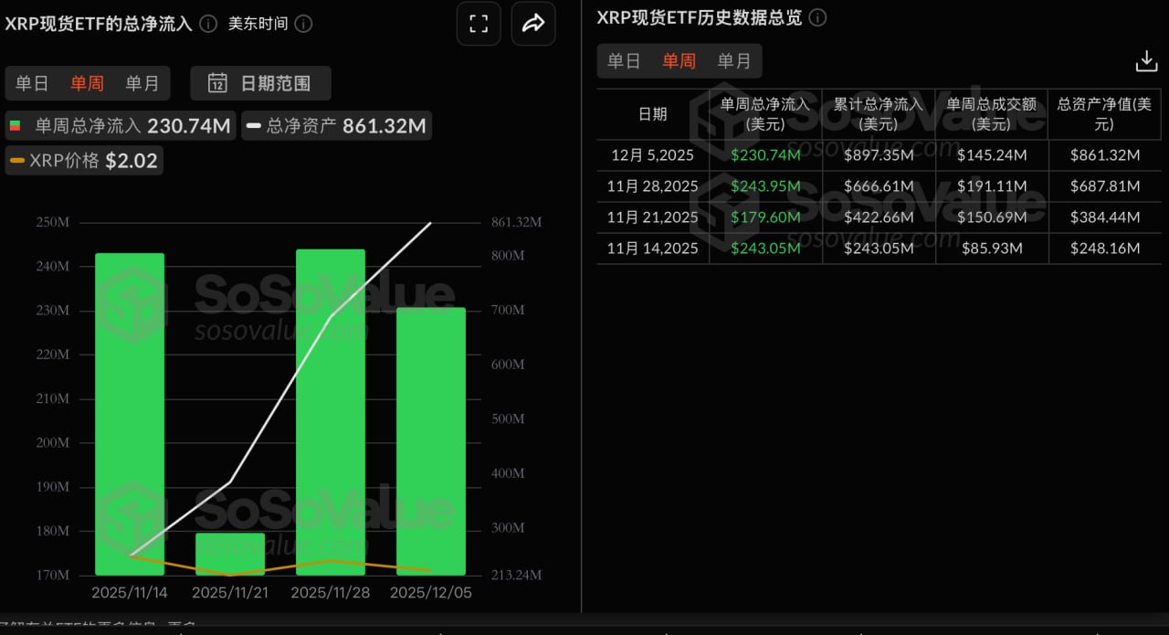Toggle the 总净资产 line legend
This screenshot has width=1169, height=635.
point(336,125)
